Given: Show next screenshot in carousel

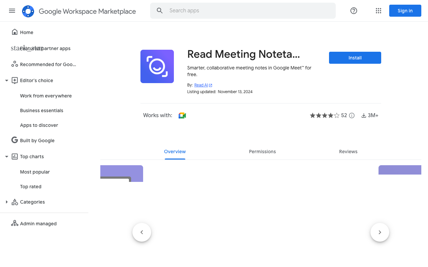Looking at the screenshot, I should pos(380,232).
